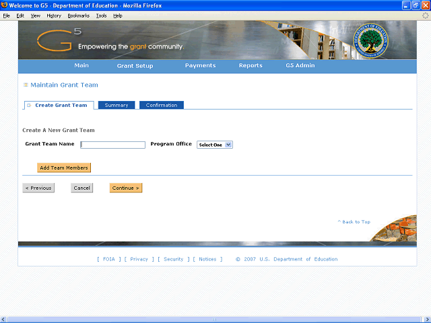Open the View menu
This screenshot has width=431, height=323.
pyautogui.click(x=36, y=15)
